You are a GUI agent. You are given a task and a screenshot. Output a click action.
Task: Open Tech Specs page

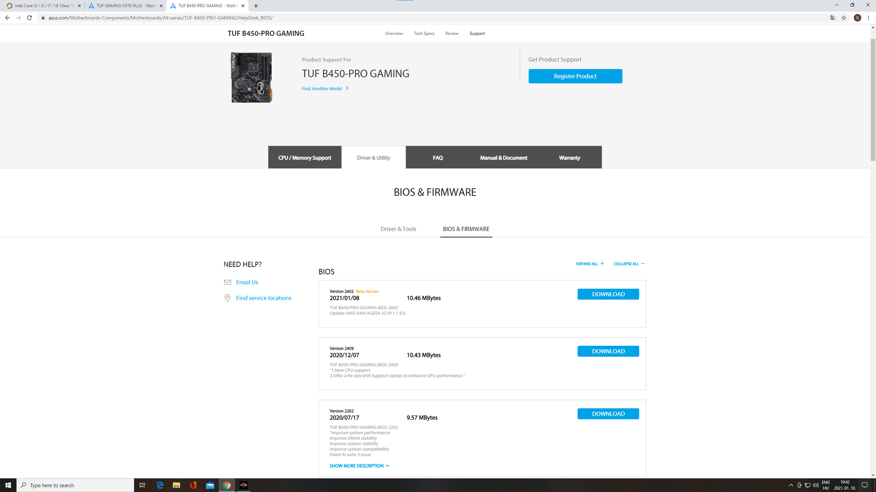pos(424,33)
